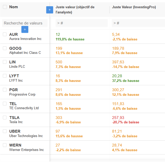
Task: Tick the checkbox for Linde PLC
Action: pyautogui.click(x=5, y=62)
